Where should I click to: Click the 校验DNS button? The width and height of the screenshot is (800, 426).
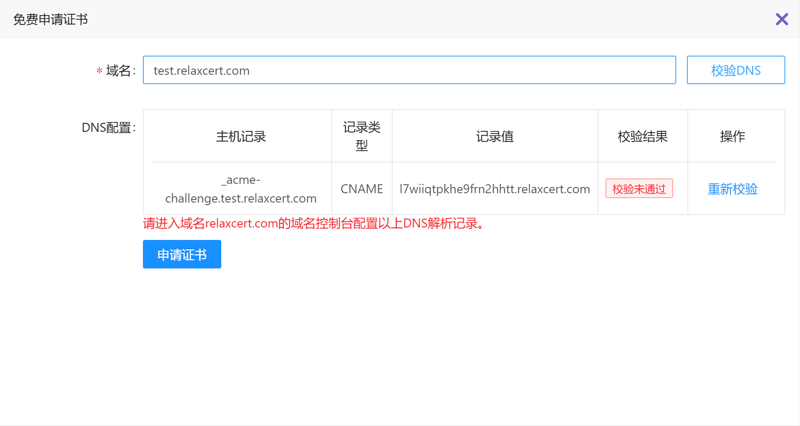735,70
